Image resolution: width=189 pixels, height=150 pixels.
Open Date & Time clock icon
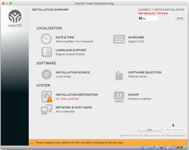[46, 39]
